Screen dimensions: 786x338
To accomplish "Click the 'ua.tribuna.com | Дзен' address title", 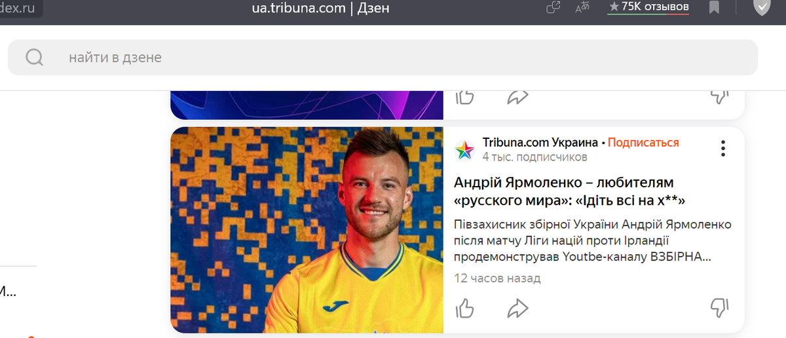I will click(x=320, y=8).
